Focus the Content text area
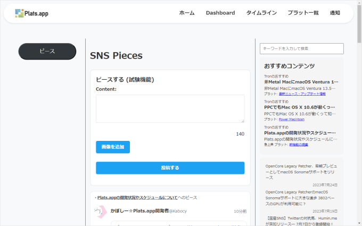Screen dimensions: 362x226 coord(170,108)
